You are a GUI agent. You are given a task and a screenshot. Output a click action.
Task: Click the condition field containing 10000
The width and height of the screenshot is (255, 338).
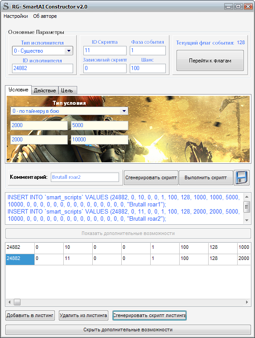point(99,140)
